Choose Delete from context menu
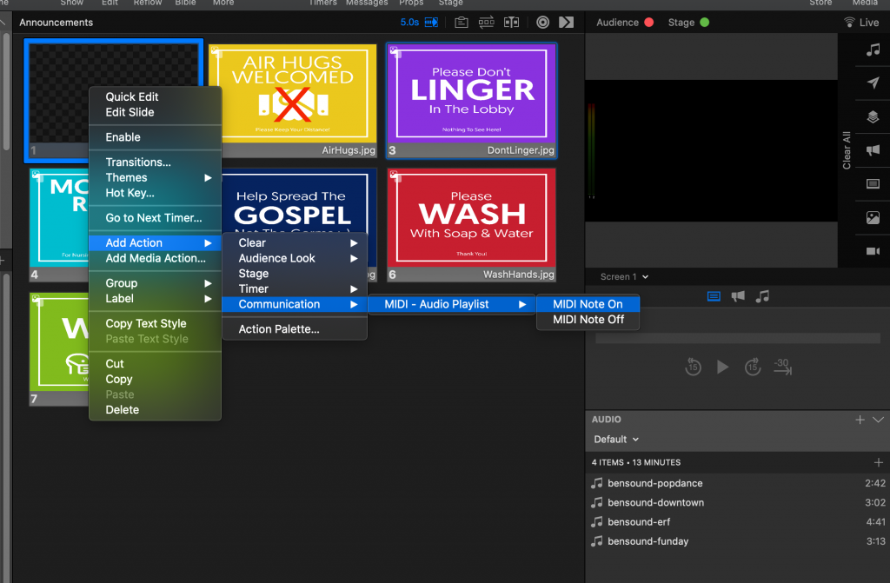The height and width of the screenshot is (583, 890). click(x=155, y=409)
